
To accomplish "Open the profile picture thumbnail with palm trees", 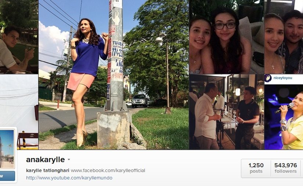I will click(7, 149).
